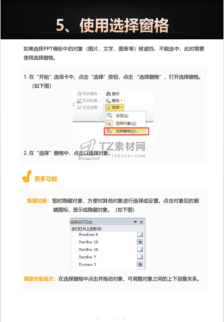
Task: Close the 选择和可见性 pane
Action: pos(141,222)
